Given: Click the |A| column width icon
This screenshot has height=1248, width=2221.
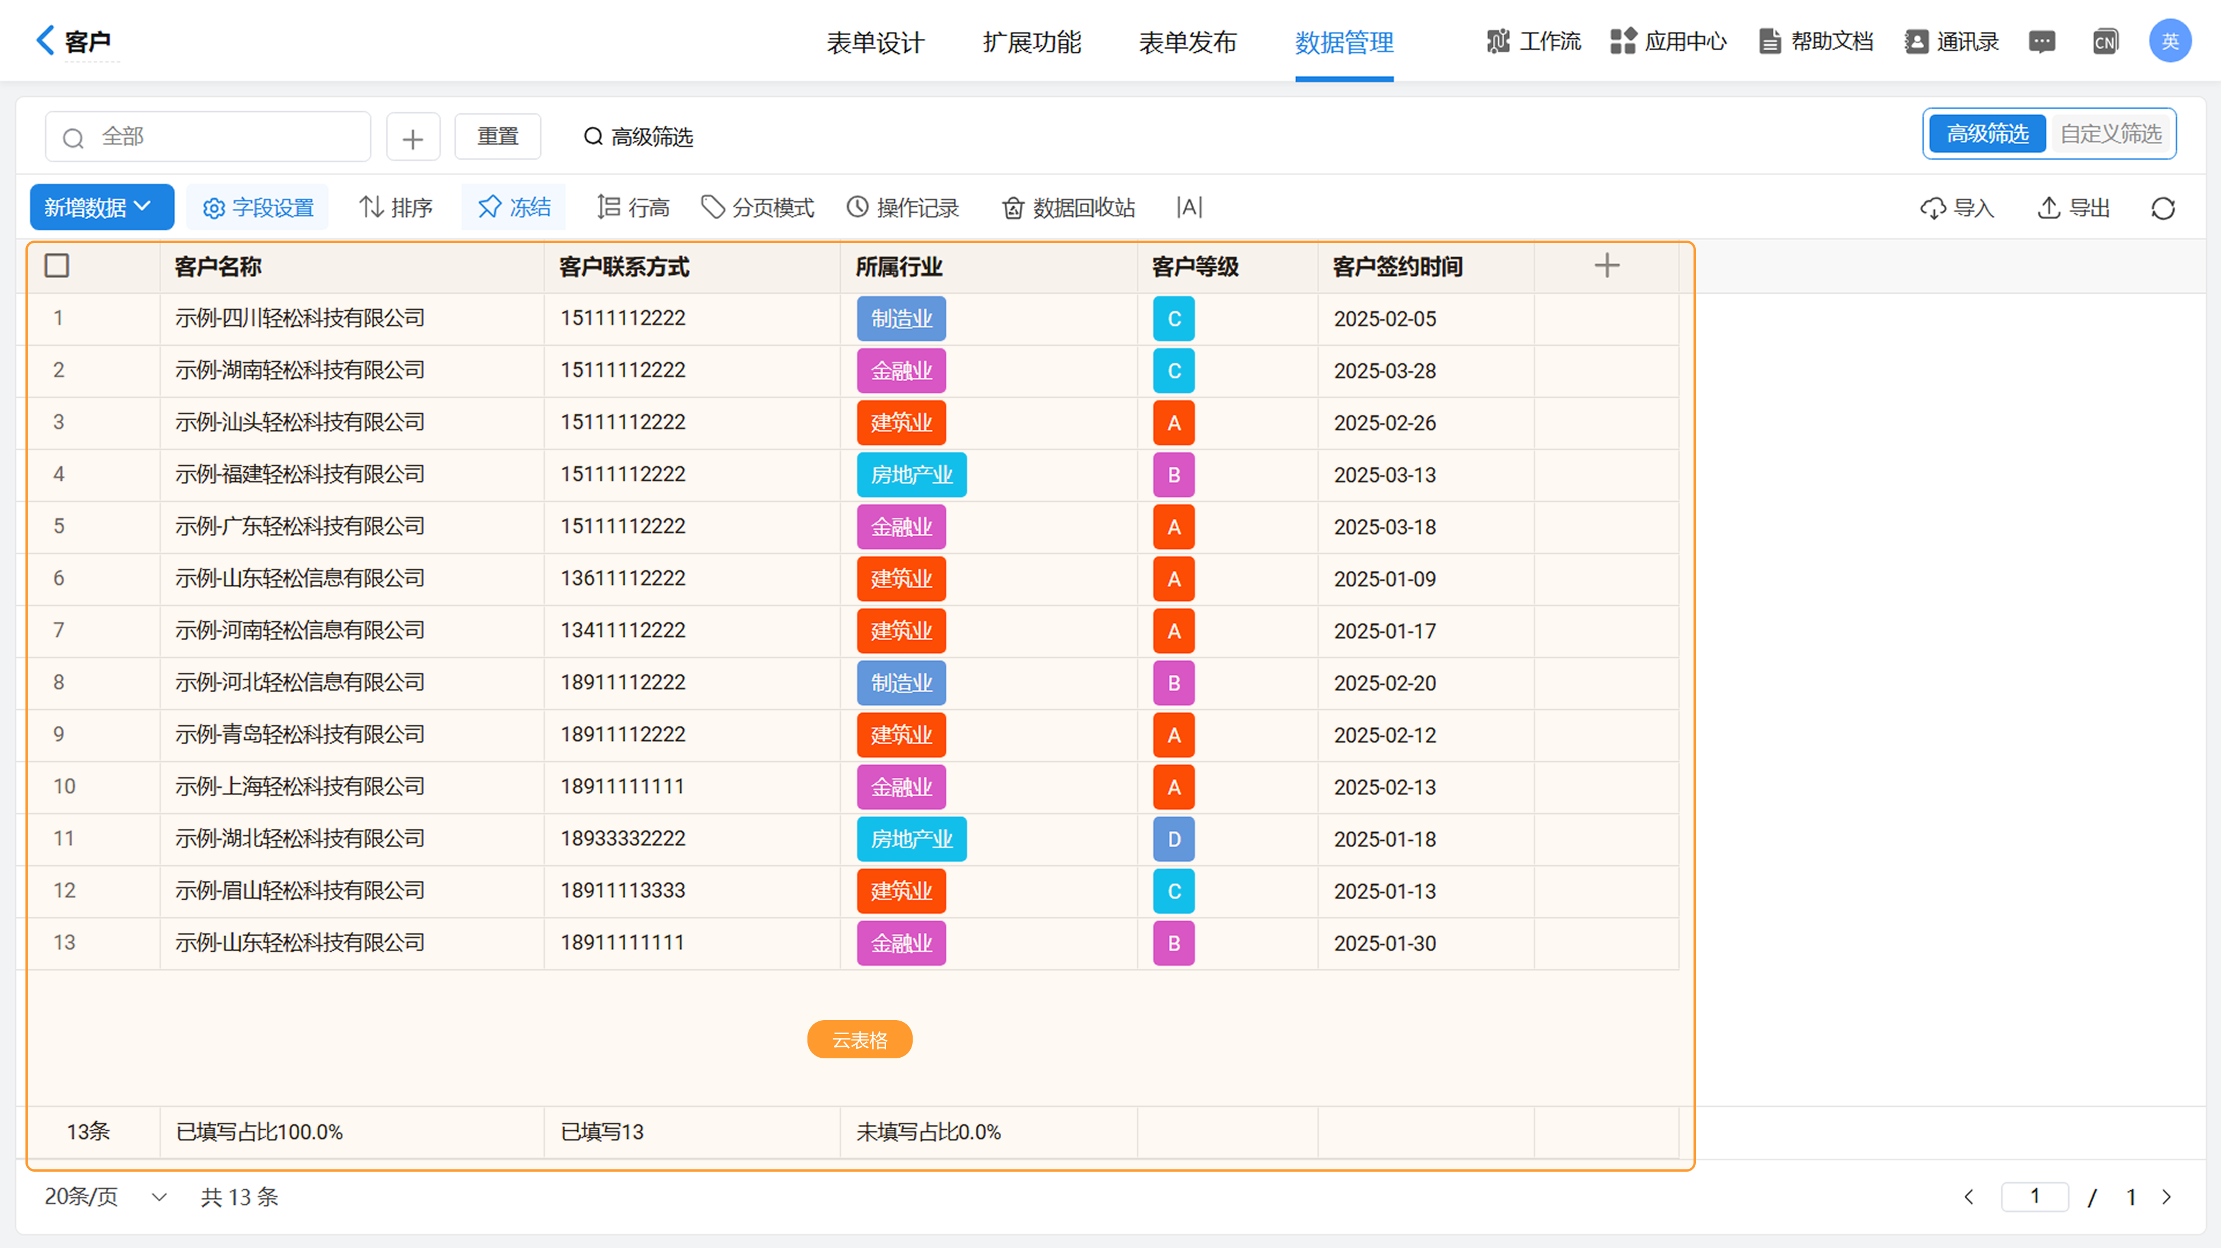Looking at the screenshot, I should point(1189,207).
